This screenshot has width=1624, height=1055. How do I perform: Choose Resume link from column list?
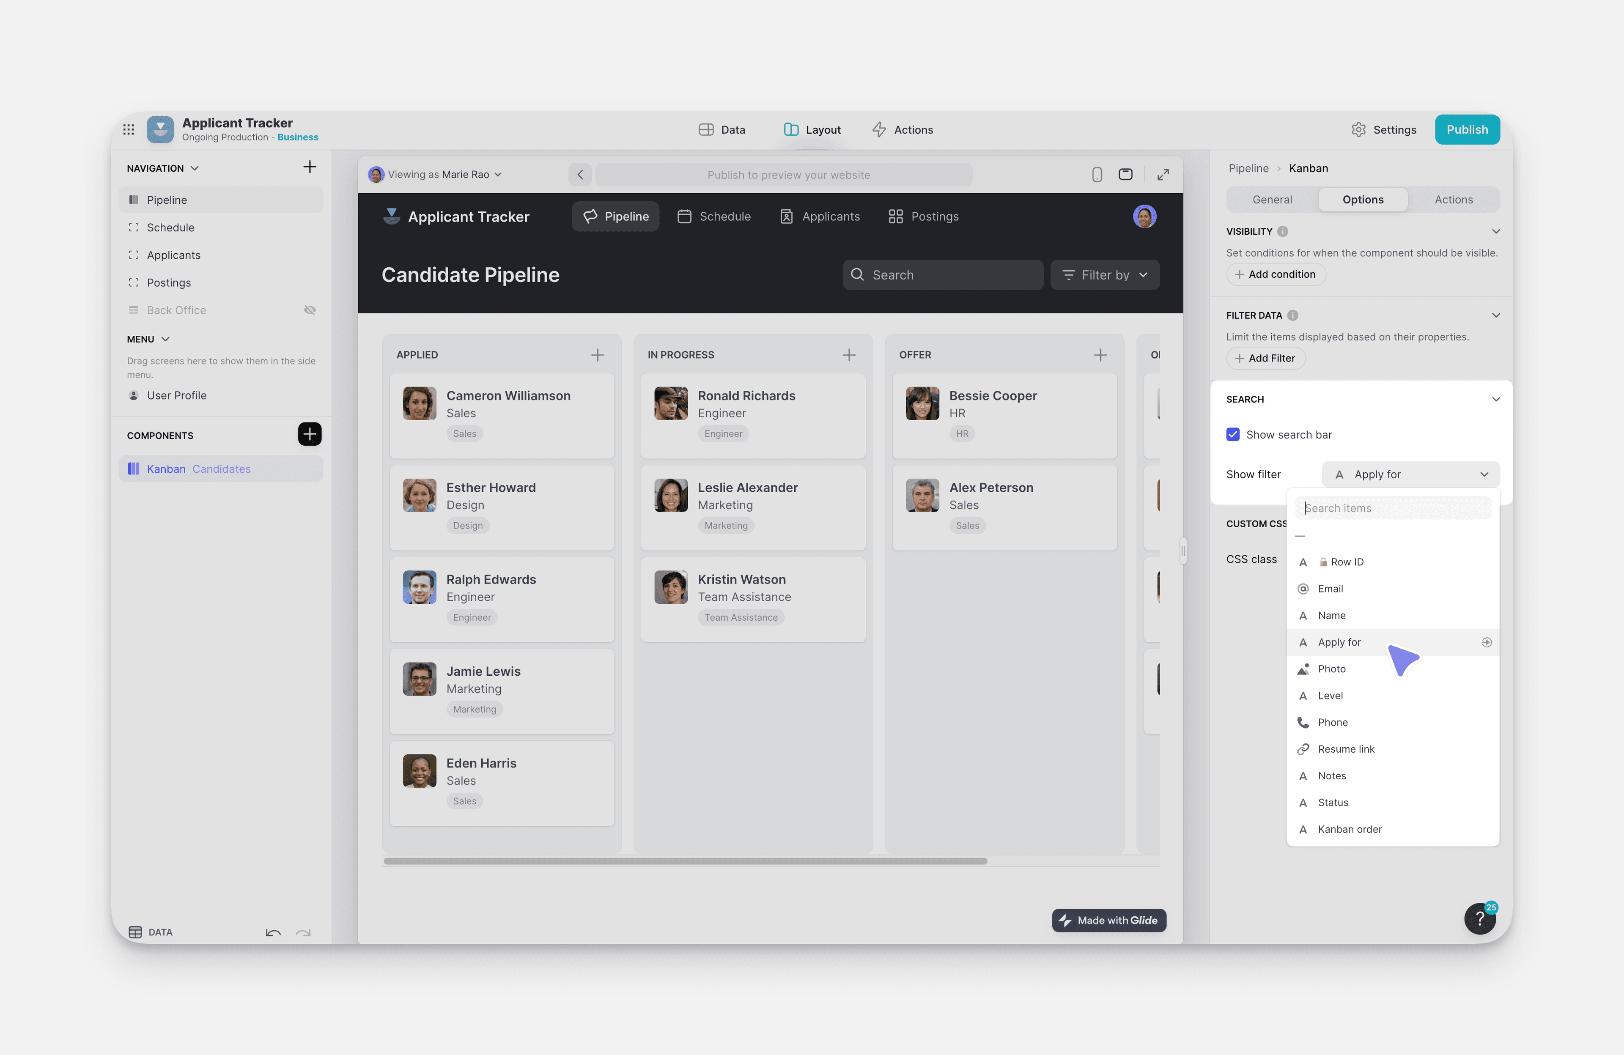(x=1393, y=749)
